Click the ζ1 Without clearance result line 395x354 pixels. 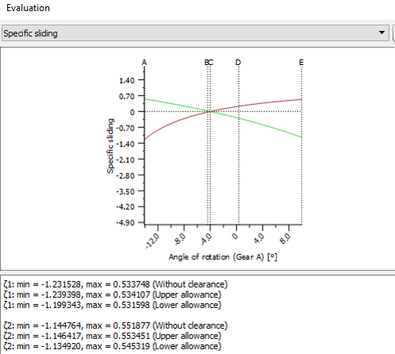coord(116,284)
